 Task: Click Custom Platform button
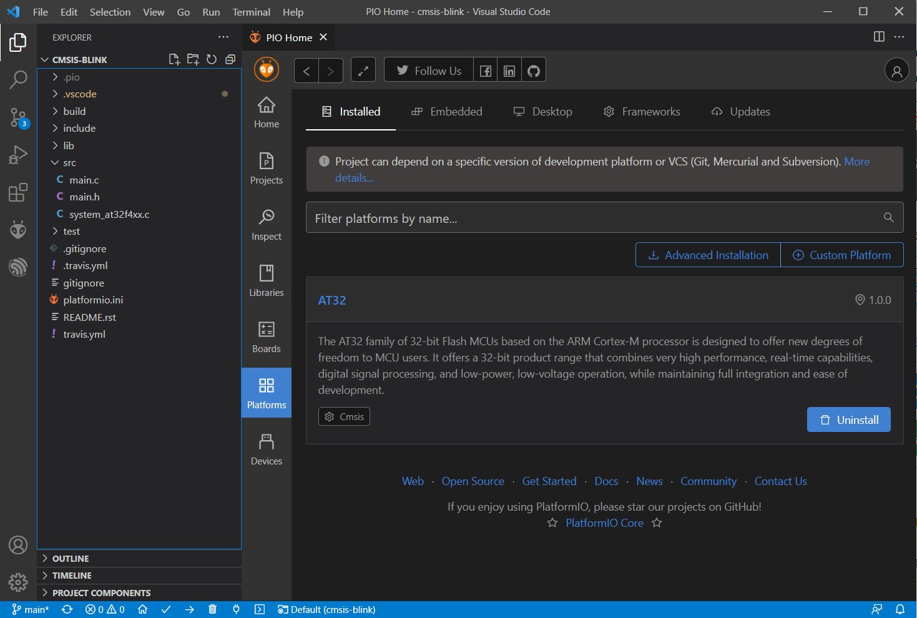(x=842, y=255)
